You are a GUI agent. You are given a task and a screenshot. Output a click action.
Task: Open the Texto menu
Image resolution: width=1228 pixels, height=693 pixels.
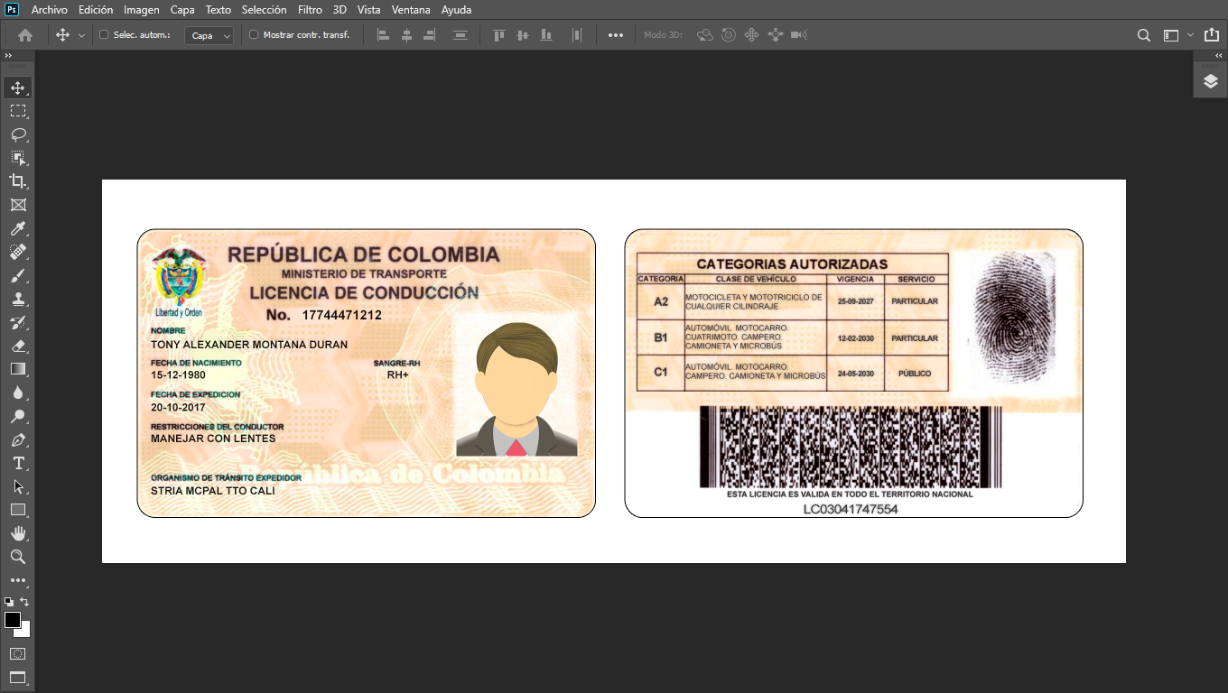pos(219,10)
